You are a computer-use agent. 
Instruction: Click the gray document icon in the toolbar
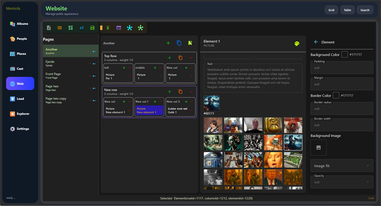point(49,28)
